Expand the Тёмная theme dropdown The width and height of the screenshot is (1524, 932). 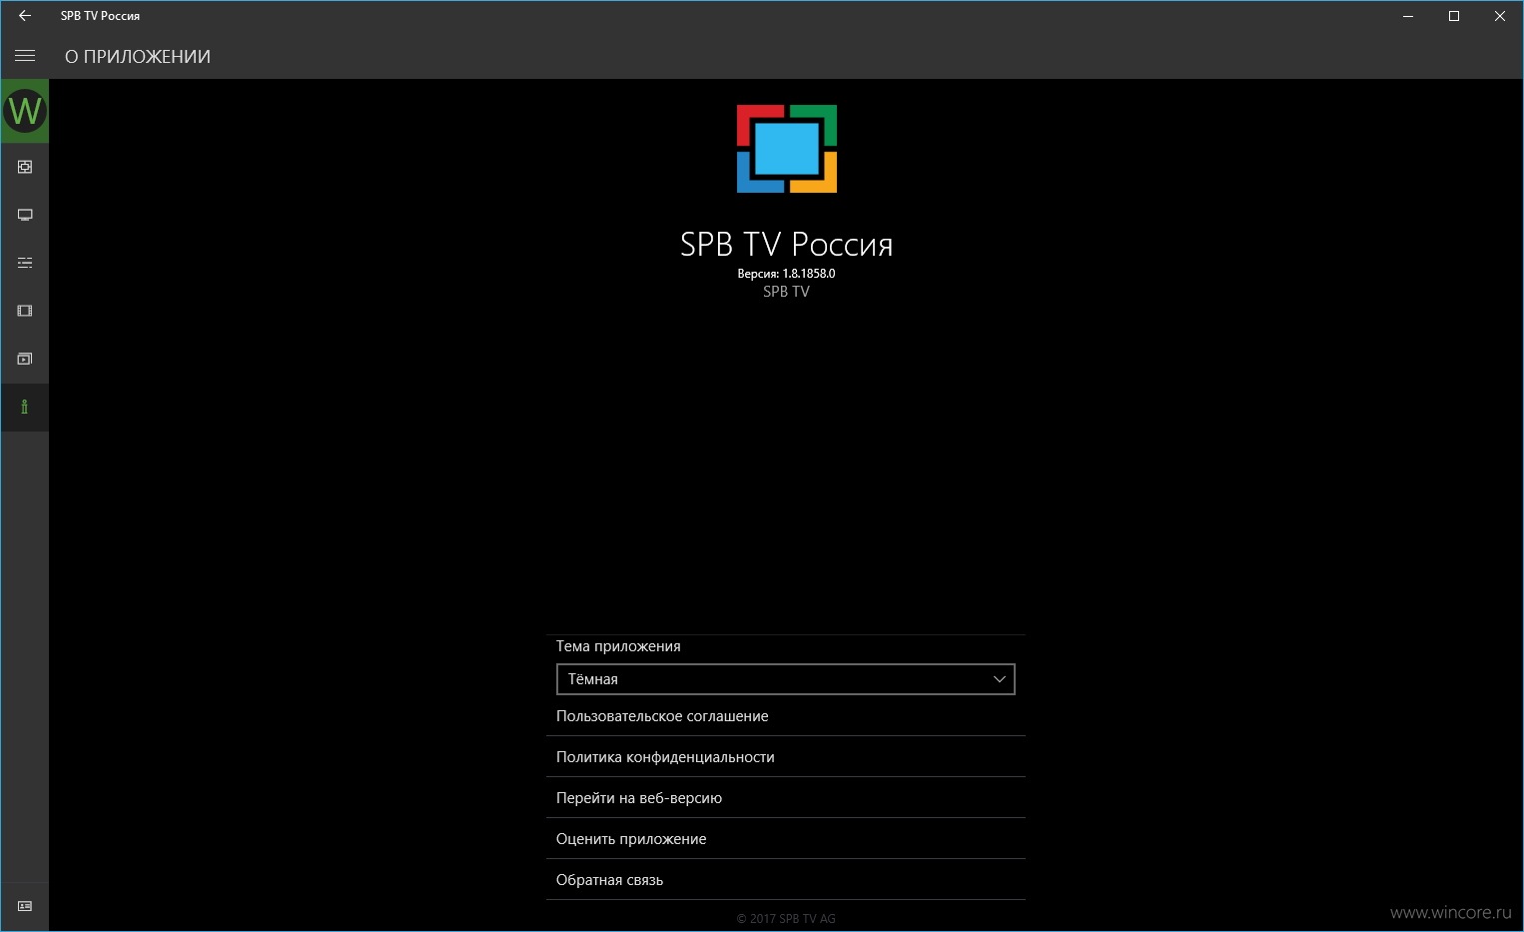click(x=786, y=679)
